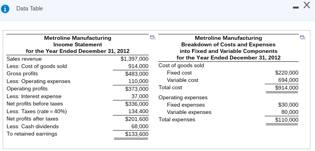Select To retained earnings label

[32, 134]
